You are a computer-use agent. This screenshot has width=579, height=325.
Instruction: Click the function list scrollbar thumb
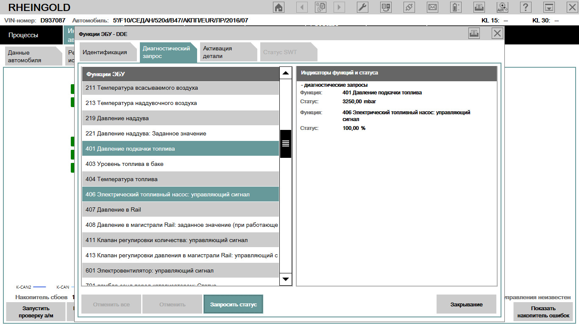(x=286, y=143)
